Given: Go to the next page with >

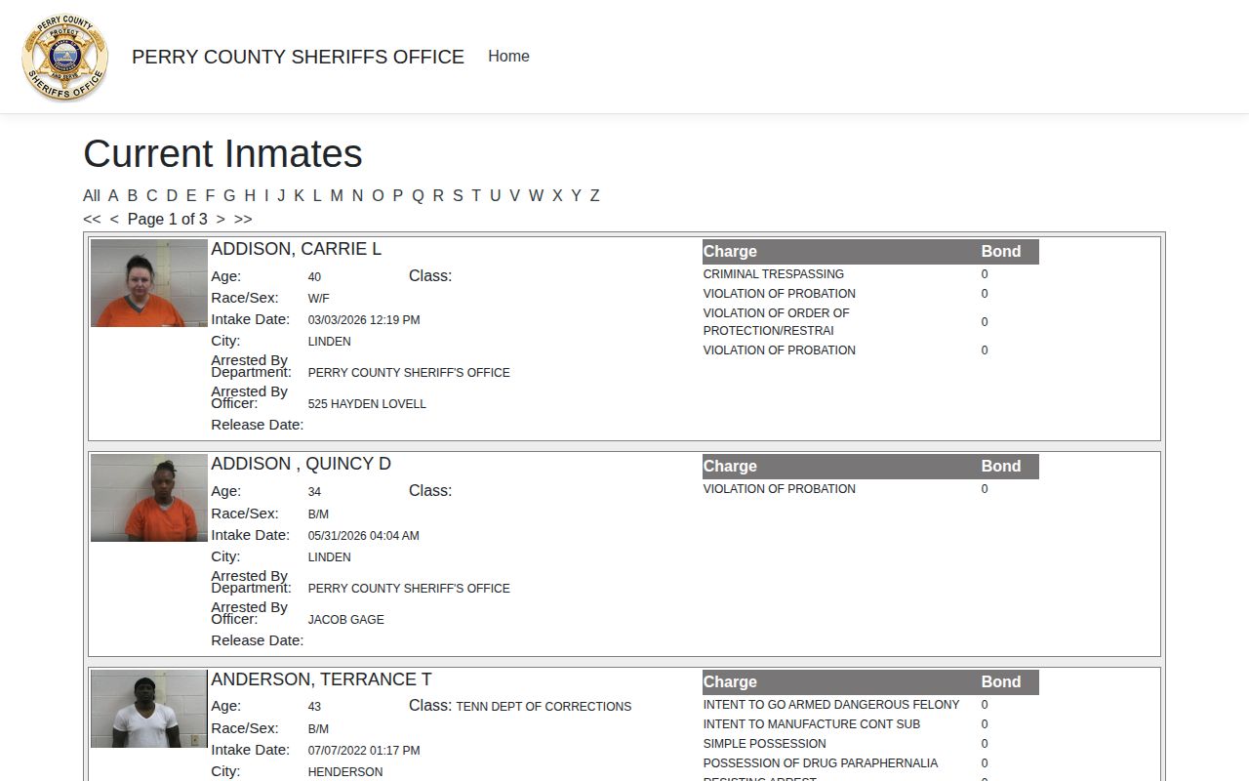Looking at the screenshot, I should click(221, 219).
